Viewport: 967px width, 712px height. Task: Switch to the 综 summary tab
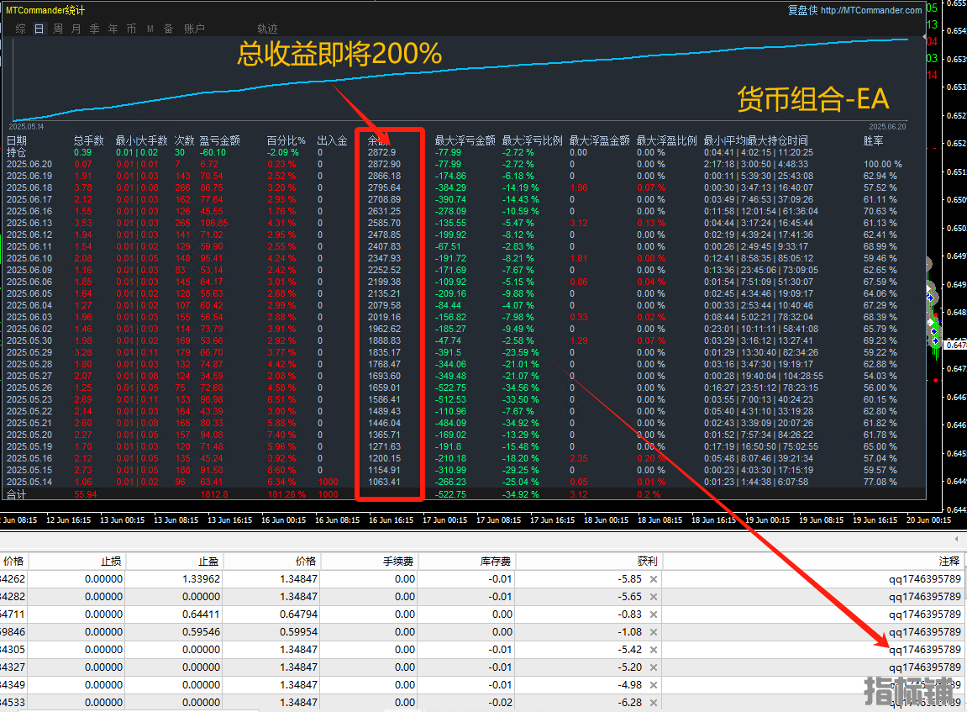click(x=21, y=29)
